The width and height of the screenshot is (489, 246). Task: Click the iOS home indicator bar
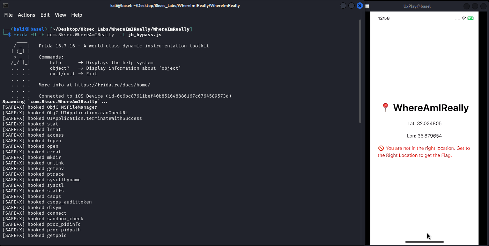pos(424,242)
